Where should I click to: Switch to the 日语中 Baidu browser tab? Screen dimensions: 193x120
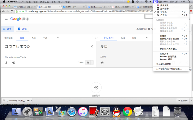[x=98, y=7]
